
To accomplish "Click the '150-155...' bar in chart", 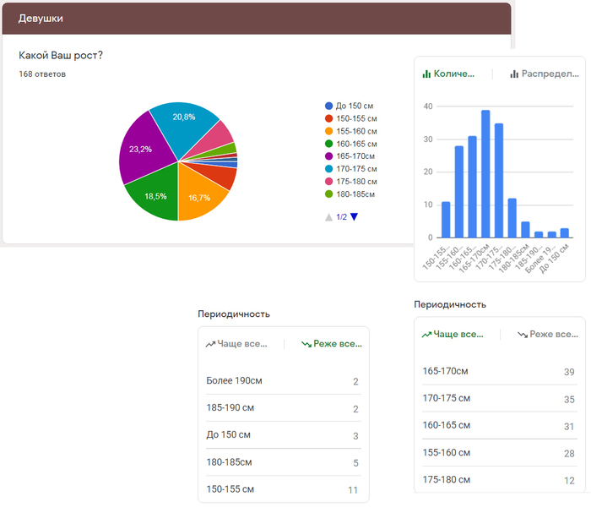I will [446, 220].
